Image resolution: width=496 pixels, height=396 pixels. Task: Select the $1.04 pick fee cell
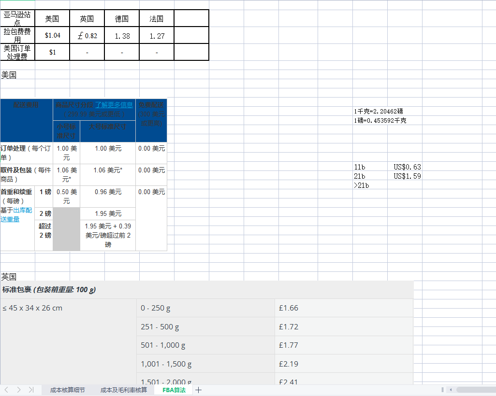pos(52,35)
